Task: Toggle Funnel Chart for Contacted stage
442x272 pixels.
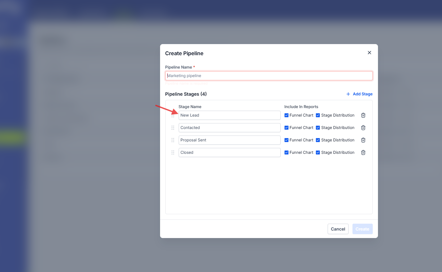Action: (x=286, y=128)
